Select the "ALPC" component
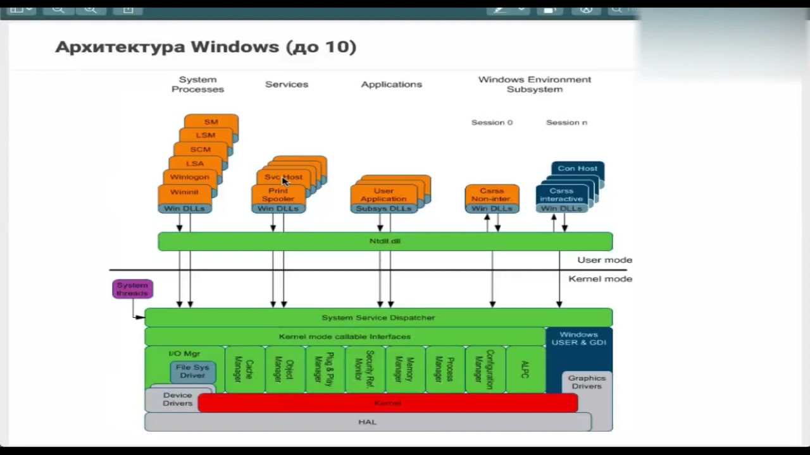This screenshot has height=455, width=810. [x=526, y=370]
